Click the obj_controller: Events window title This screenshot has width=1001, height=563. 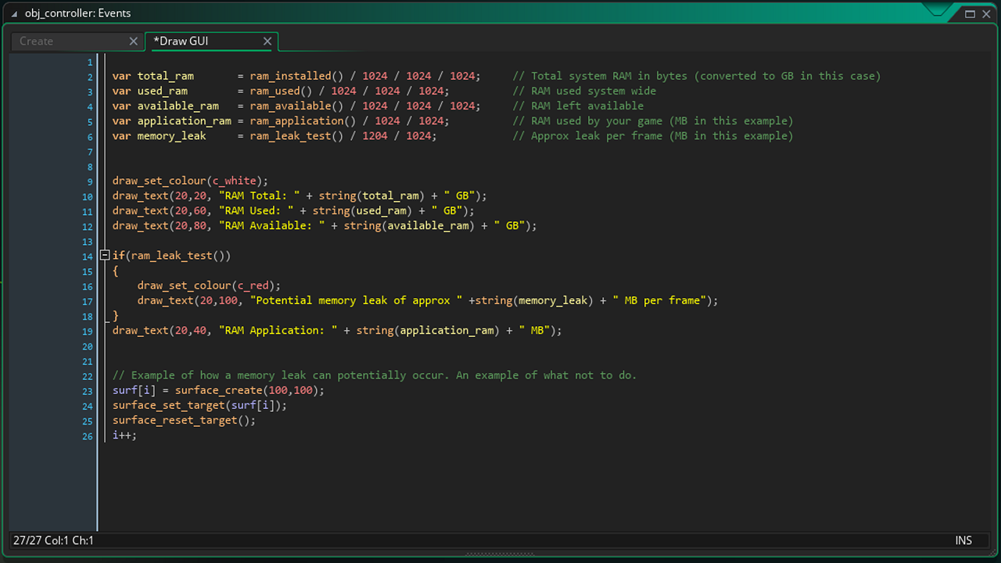coord(78,13)
